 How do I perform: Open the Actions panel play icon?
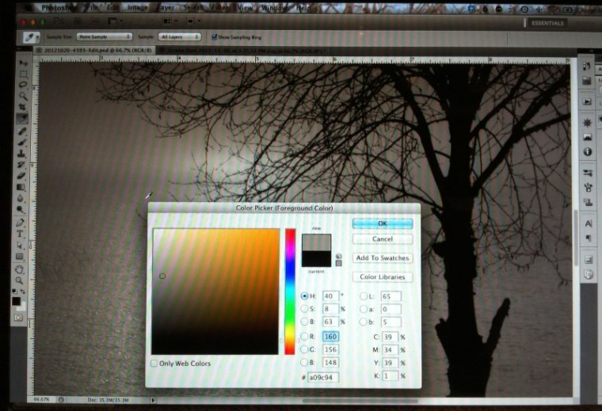click(587, 101)
